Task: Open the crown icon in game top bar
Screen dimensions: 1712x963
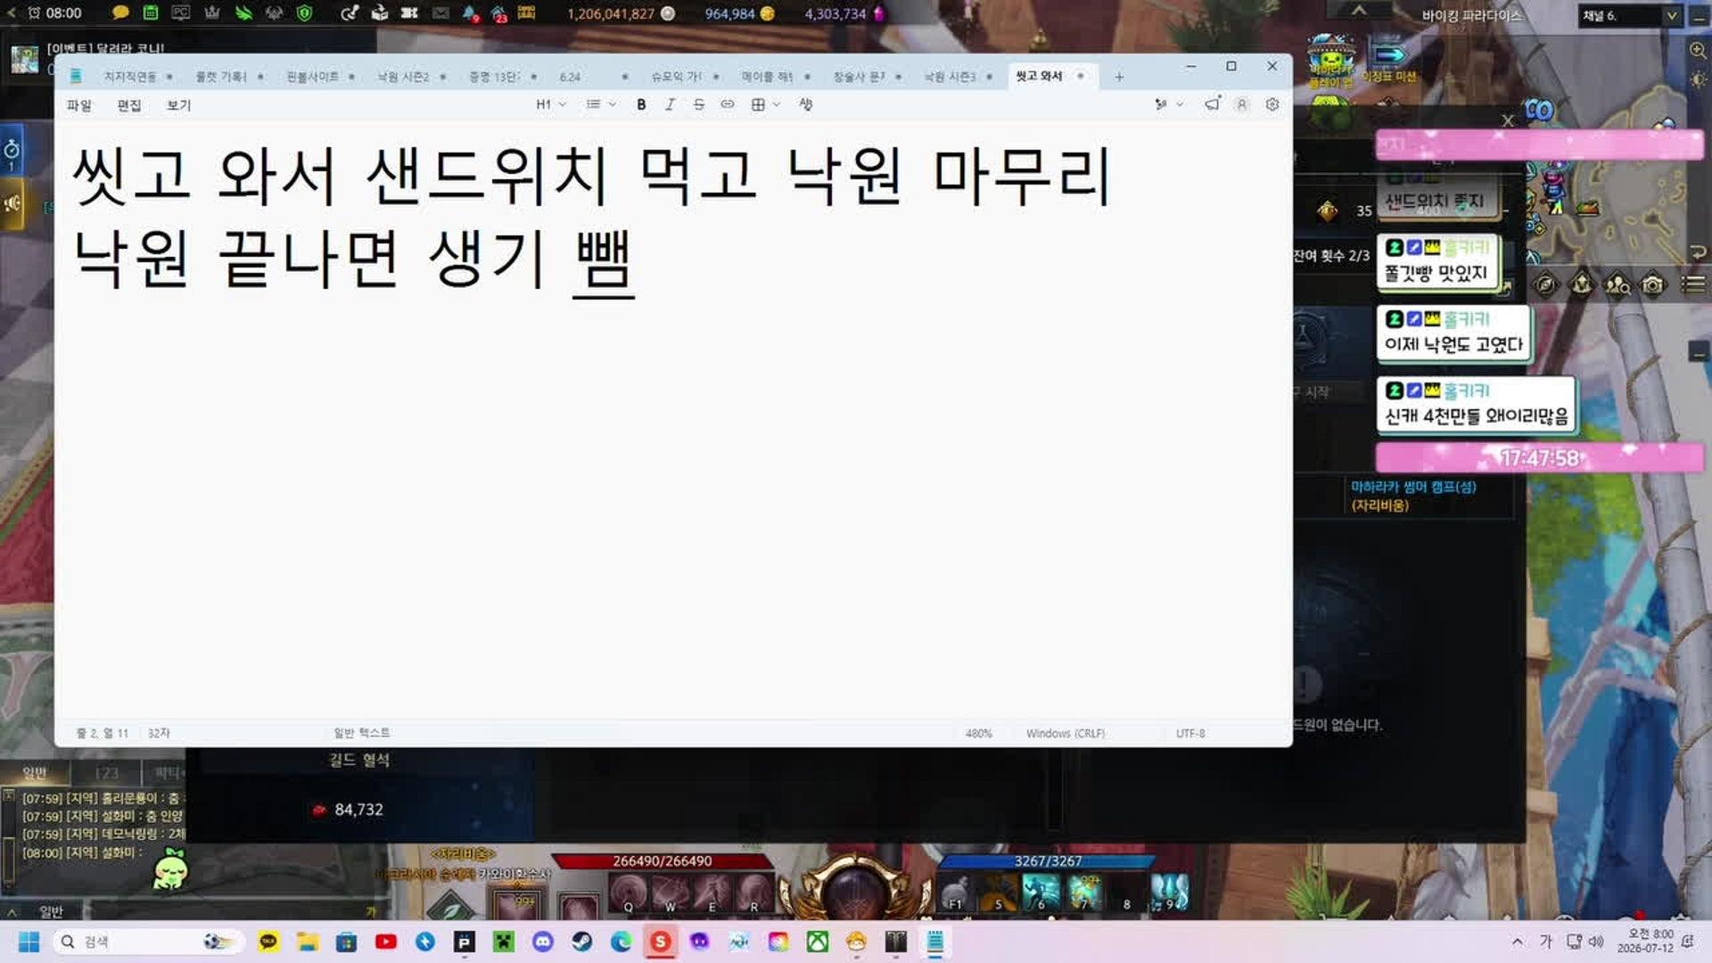Action: tap(212, 12)
